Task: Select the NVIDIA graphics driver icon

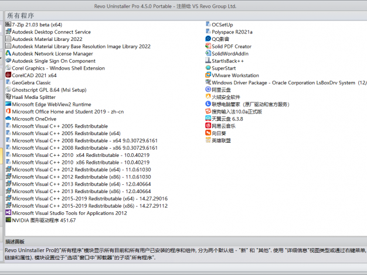Action: (x=8, y=220)
